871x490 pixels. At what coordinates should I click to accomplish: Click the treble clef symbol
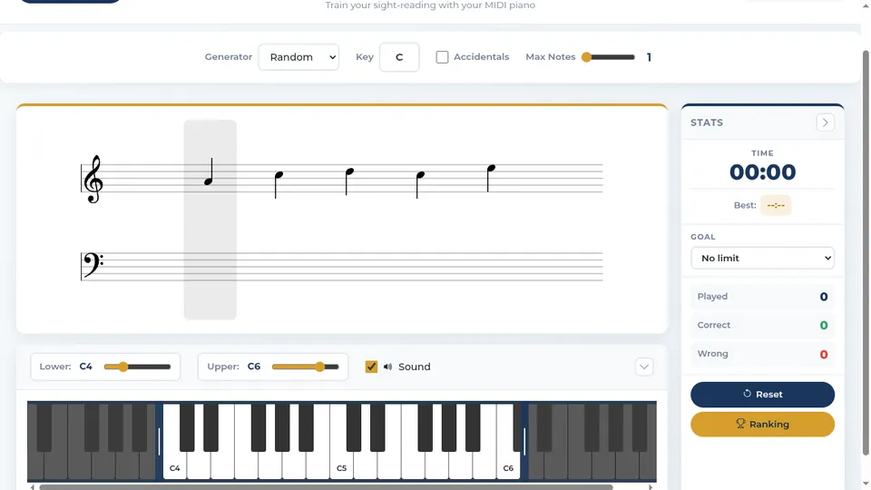(x=93, y=179)
